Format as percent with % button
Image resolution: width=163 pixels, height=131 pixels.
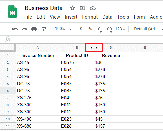point(90,29)
